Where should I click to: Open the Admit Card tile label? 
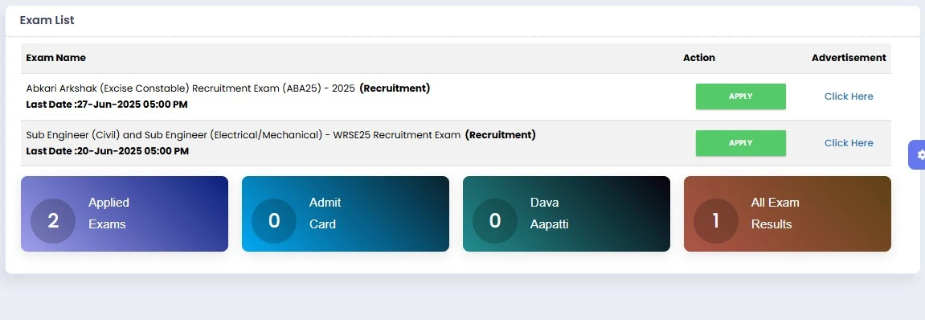pyautogui.click(x=325, y=213)
